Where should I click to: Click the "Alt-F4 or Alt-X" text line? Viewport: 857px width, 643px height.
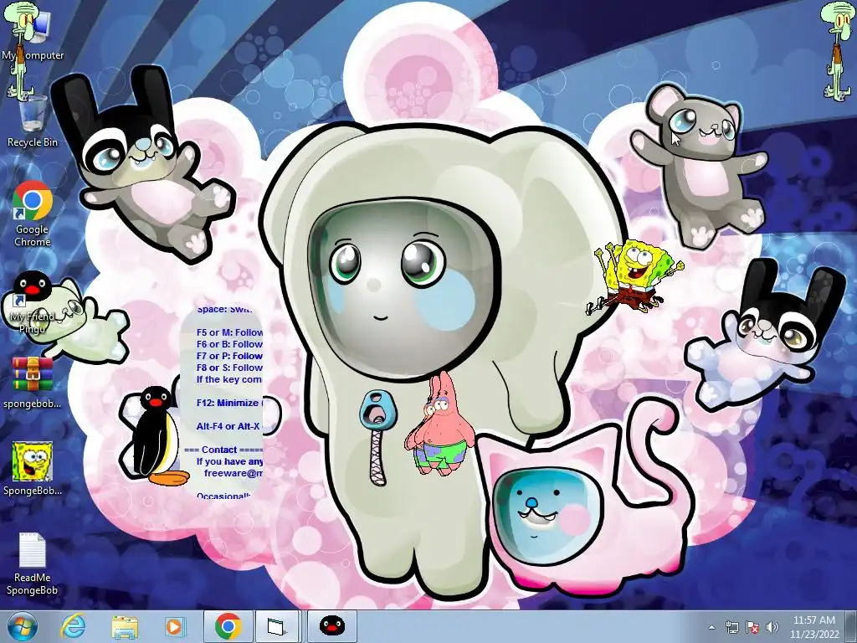(x=229, y=426)
